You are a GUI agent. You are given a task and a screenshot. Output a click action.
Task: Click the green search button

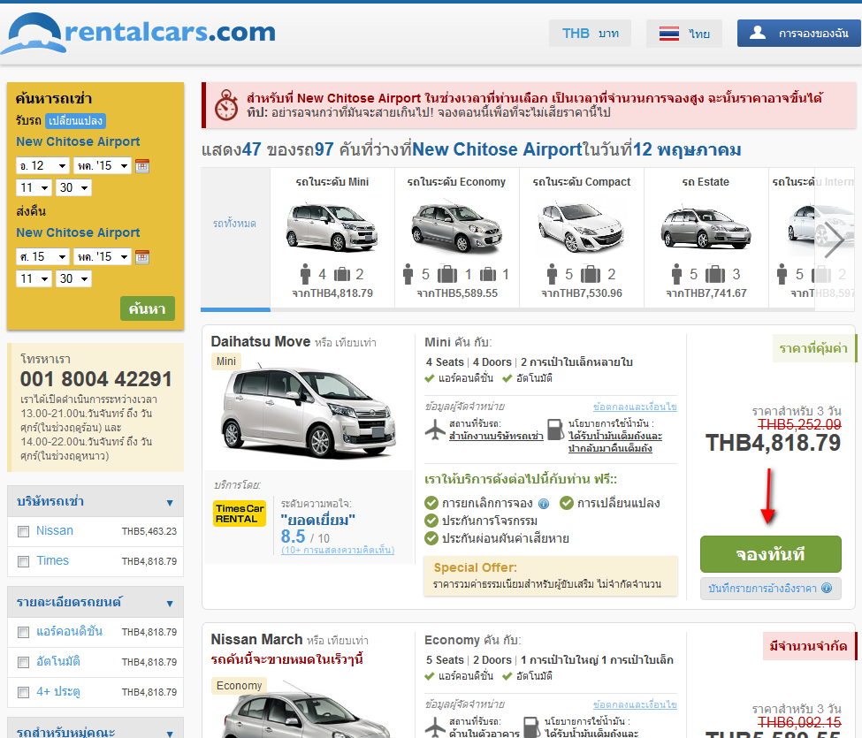coord(148,308)
